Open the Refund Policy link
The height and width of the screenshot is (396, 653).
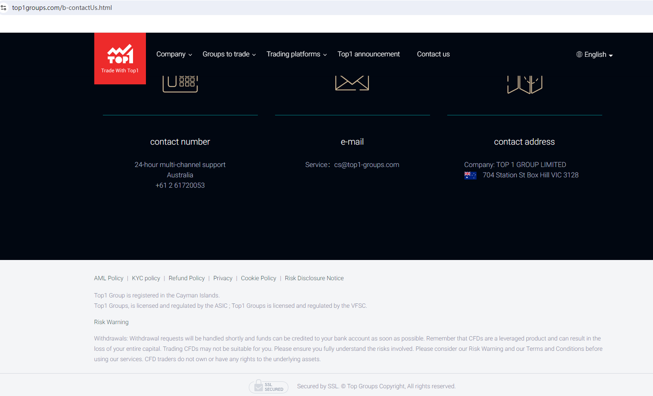(187, 278)
